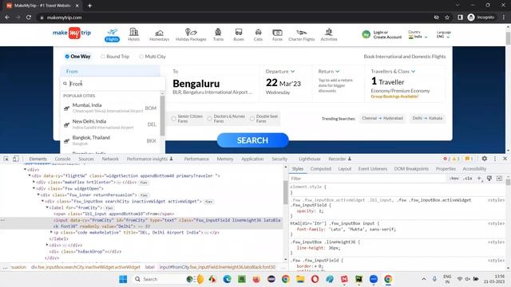Click the From city search input
The width and height of the screenshot is (511, 287).
pyautogui.click(x=113, y=84)
